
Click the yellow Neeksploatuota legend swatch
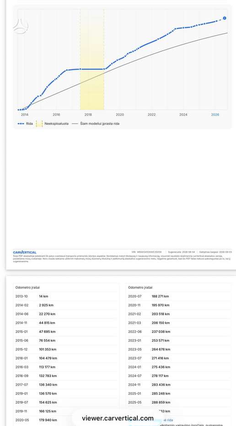(x=39, y=124)
